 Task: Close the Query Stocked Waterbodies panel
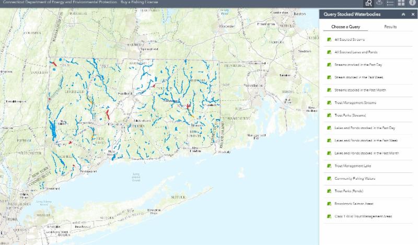click(x=413, y=15)
